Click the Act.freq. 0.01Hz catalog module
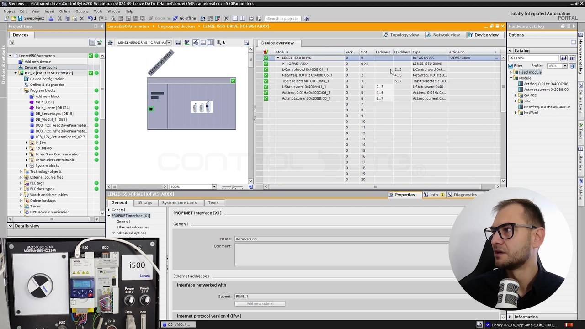The width and height of the screenshot is (585, 329). (x=546, y=84)
